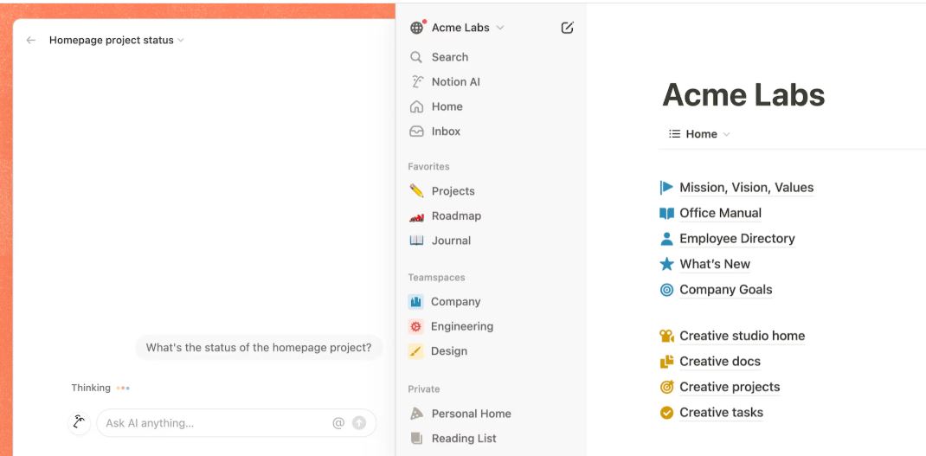The image size is (926, 456).
Task: Open the Home view selector dropdown
Action: (x=699, y=134)
